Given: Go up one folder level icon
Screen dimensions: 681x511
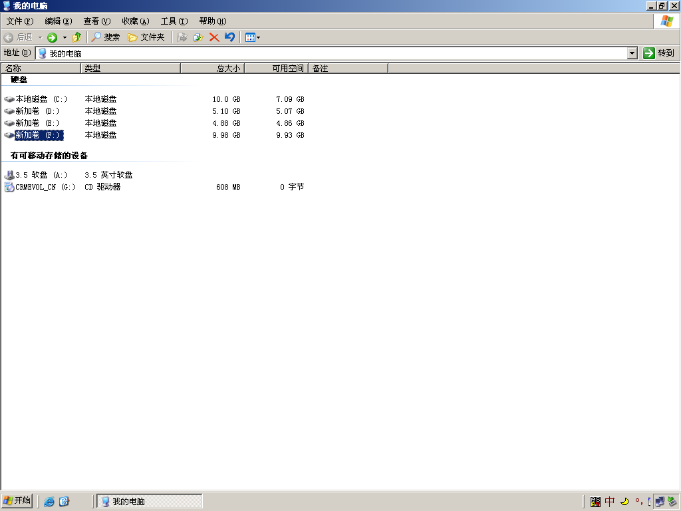Looking at the screenshot, I should [x=77, y=37].
